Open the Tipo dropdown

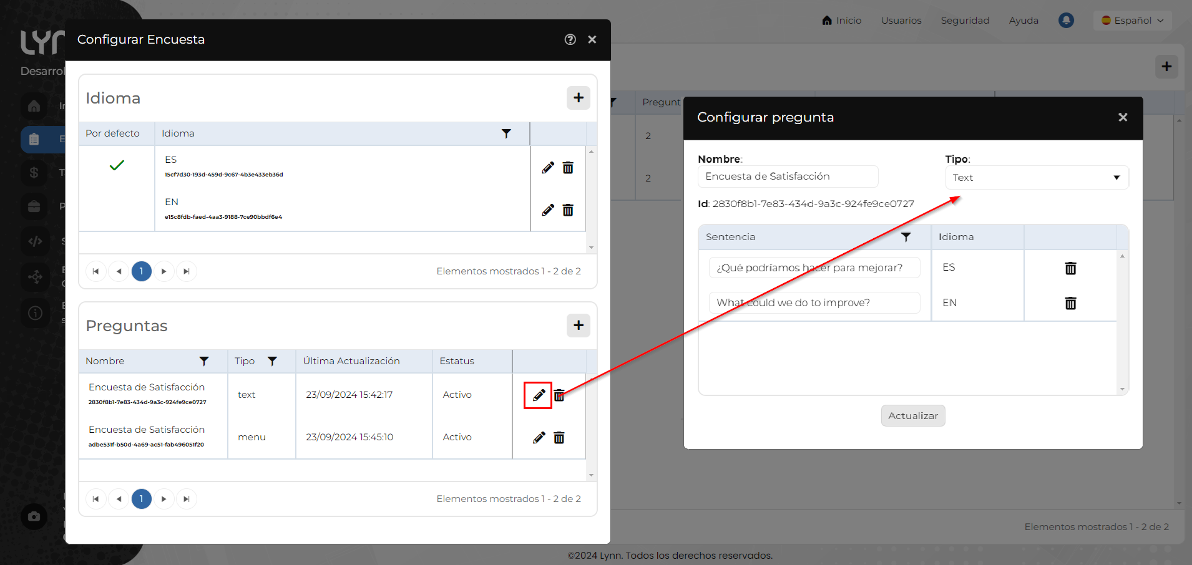click(x=1036, y=178)
